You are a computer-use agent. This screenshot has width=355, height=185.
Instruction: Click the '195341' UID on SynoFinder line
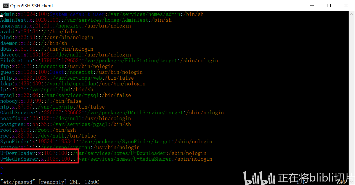(x=47, y=142)
